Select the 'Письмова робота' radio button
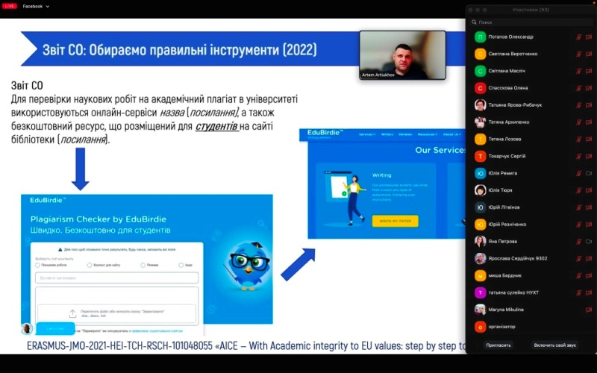This screenshot has height=373, width=597. [x=37, y=265]
